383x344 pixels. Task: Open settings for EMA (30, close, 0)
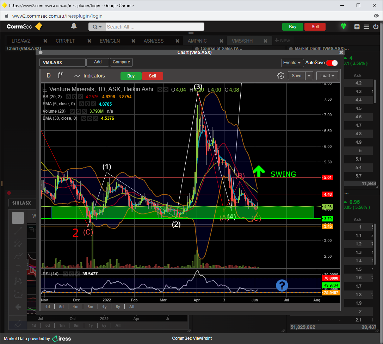click(x=90, y=118)
